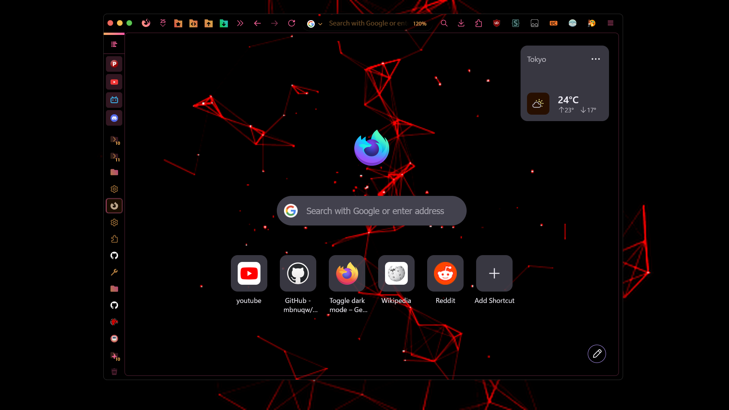This screenshot has height=410, width=729.
Task: Open the Downloads panel
Action: [461, 23]
